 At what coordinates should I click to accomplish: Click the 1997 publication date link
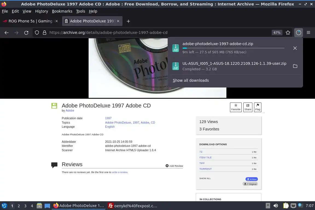[x=108, y=118]
